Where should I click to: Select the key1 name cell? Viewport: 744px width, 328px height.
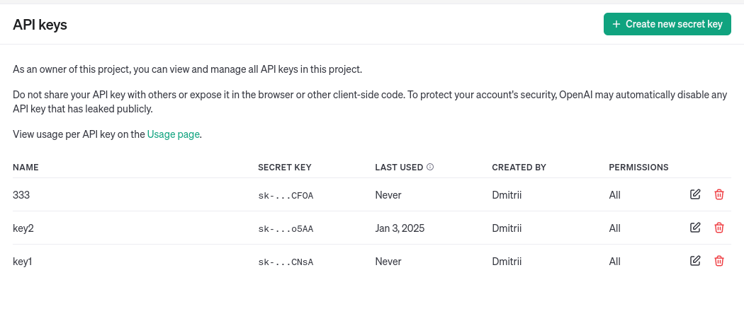pos(23,262)
